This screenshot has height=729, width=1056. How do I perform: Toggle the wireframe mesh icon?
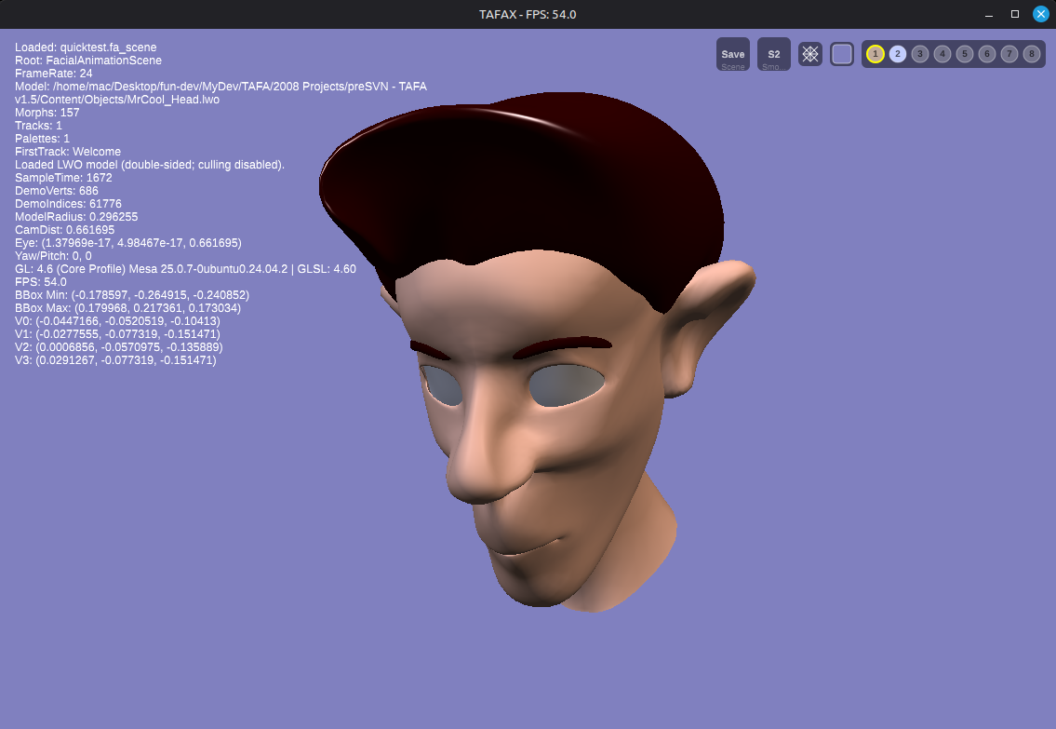[810, 54]
